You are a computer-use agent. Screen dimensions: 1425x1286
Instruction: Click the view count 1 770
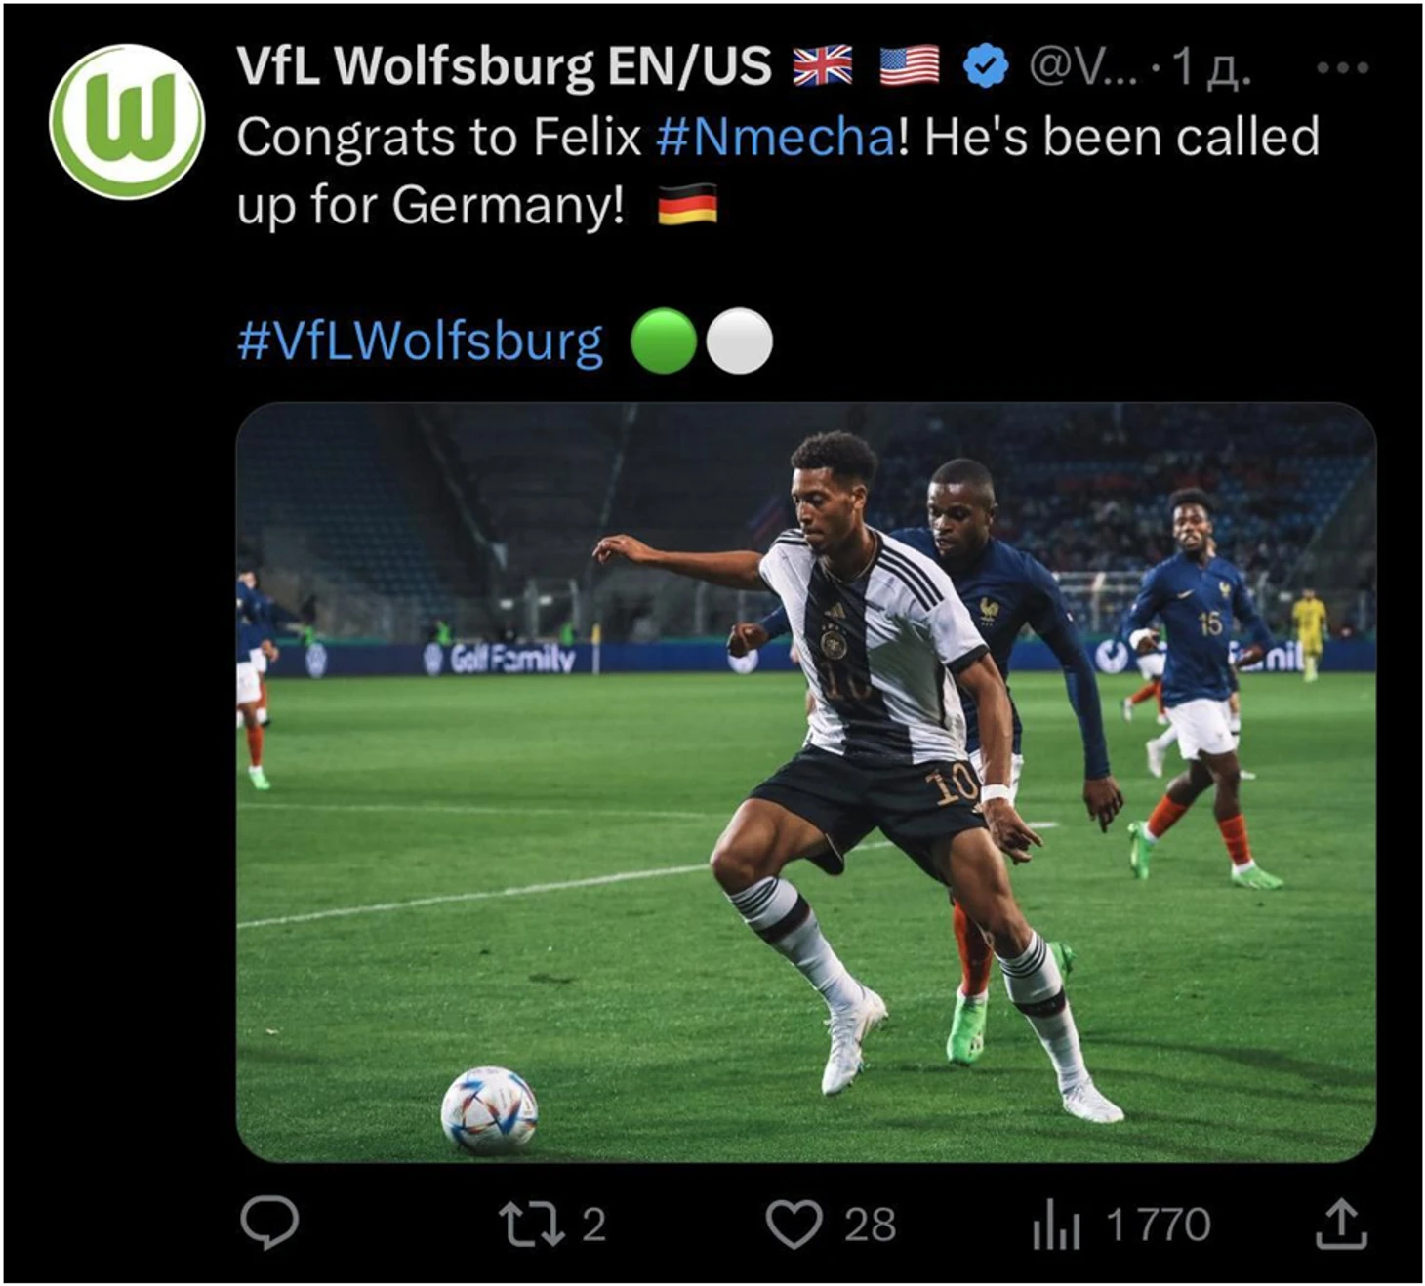pyautogui.click(x=1158, y=1225)
